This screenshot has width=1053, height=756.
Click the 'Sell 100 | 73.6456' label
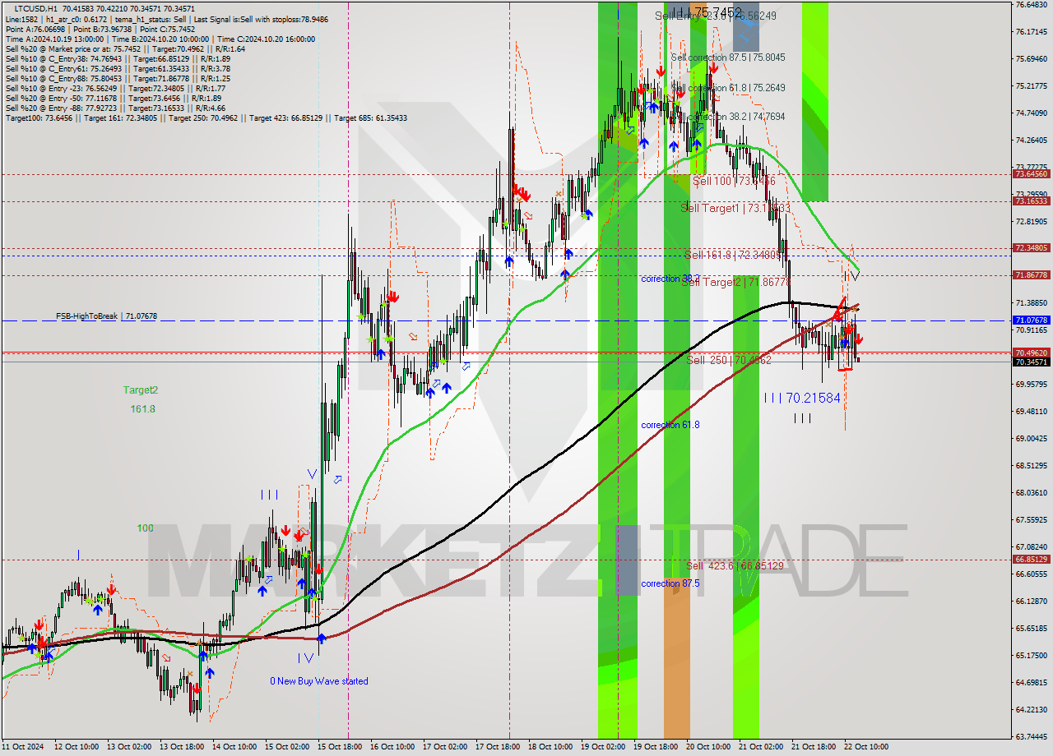(x=733, y=181)
